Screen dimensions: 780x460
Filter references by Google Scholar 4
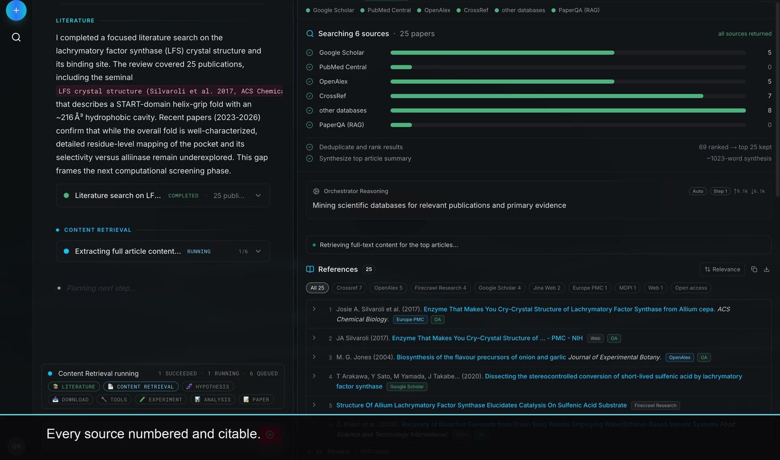500,288
